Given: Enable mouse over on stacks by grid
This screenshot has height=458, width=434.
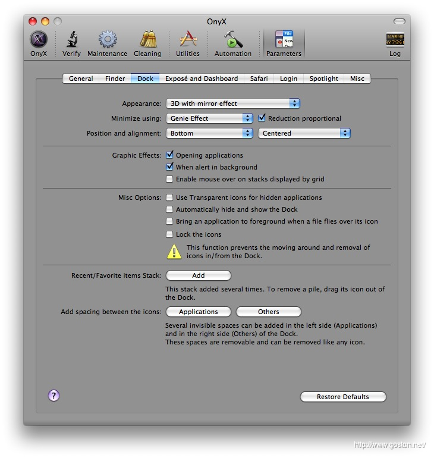Looking at the screenshot, I should click(169, 179).
